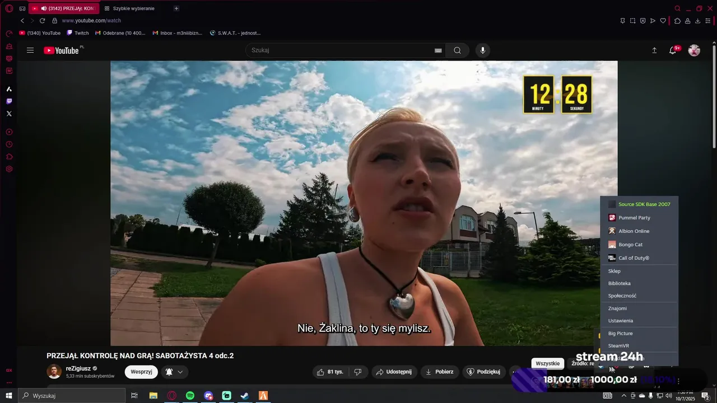Open Biblioteka in Steam tray menu
Viewport: 717px width, 403px height.
tap(639, 283)
